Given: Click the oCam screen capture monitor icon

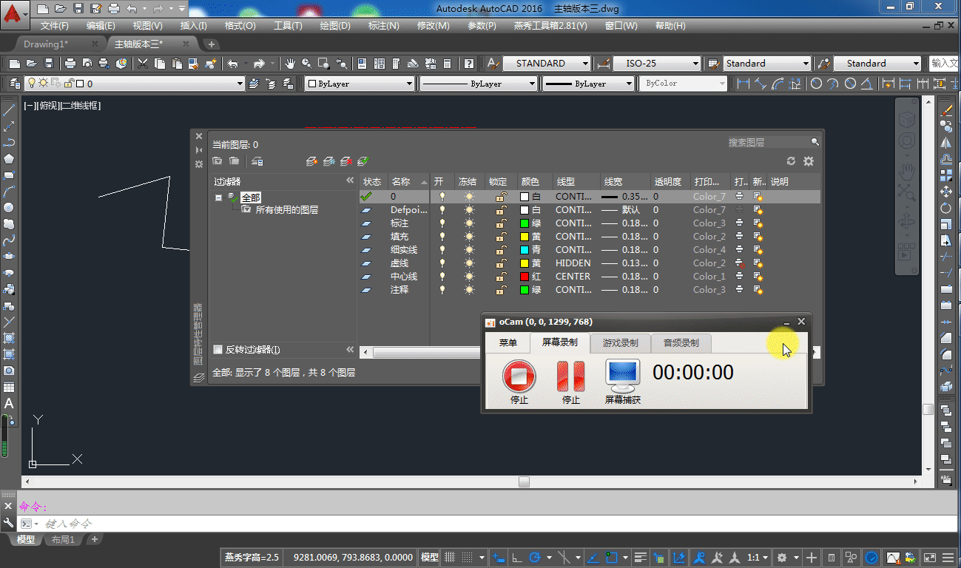Looking at the screenshot, I should pyautogui.click(x=622, y=376).
